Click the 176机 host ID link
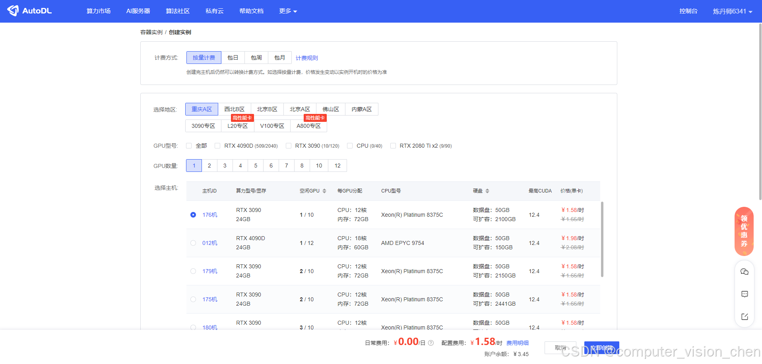The image size is (762, 364). pyautogui.click(x=210, y=215)
